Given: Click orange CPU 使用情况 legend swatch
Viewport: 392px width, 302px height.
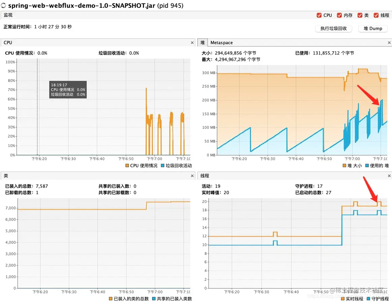Looking at the screenshot, I should click(x=127, y=165).
